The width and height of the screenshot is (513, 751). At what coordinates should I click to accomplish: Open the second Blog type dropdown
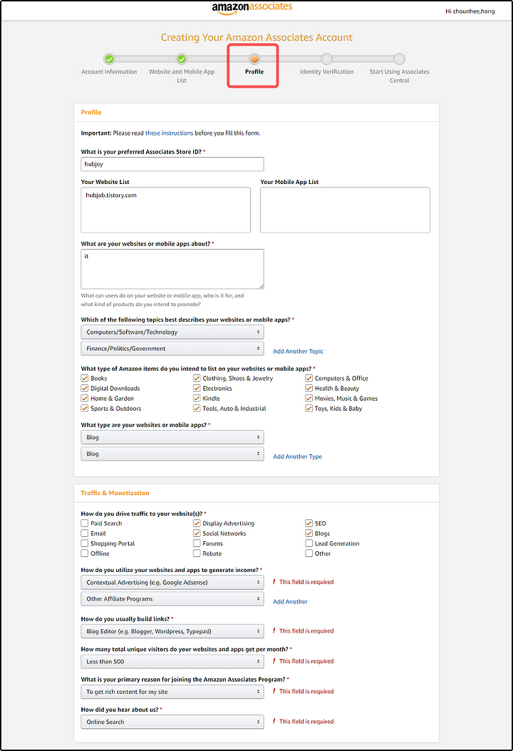click(172, 454)
